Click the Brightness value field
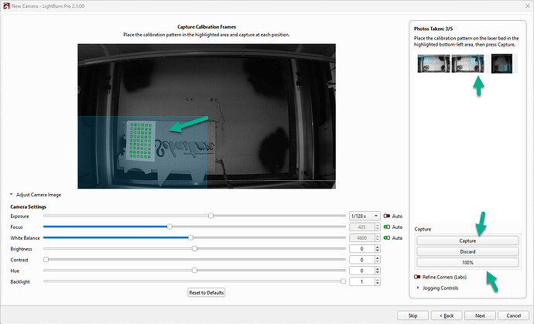 point(362,249)
